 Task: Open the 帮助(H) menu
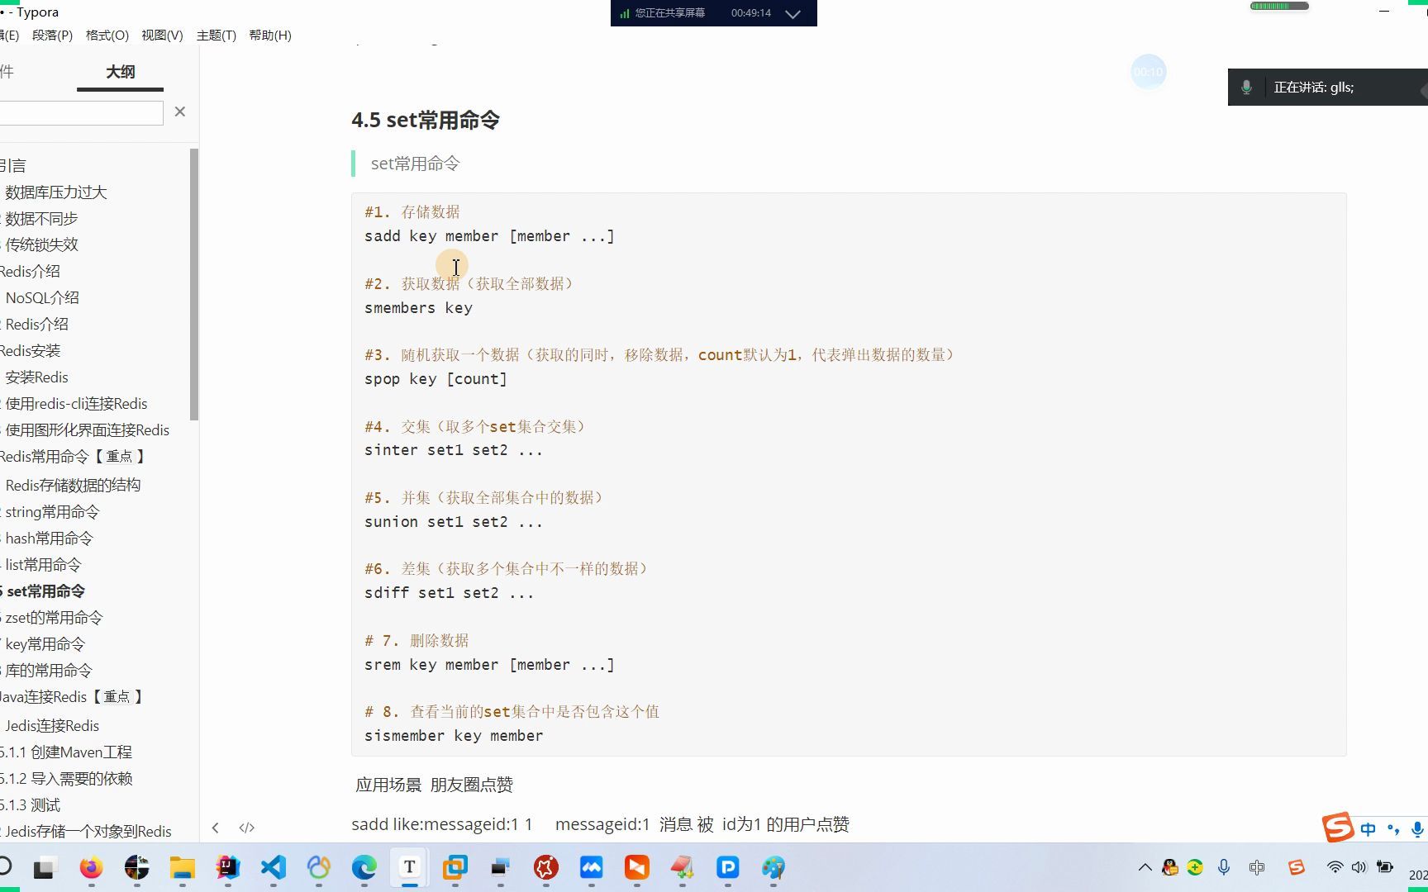[270, 36]
